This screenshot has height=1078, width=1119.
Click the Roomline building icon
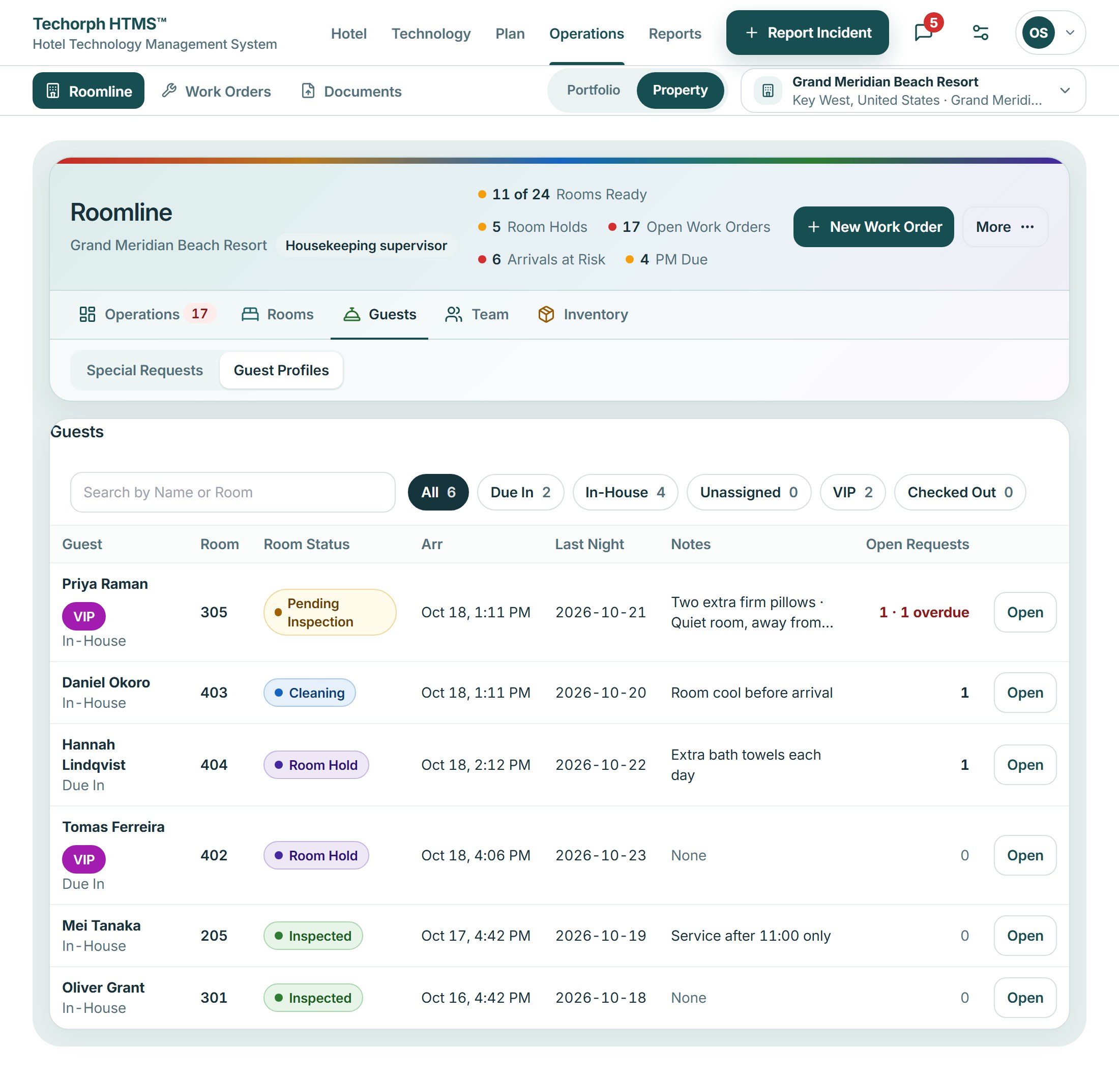[x=52, y=91]
